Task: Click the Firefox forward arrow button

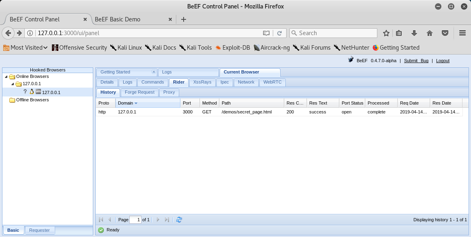Action: [x=19, y=33]
